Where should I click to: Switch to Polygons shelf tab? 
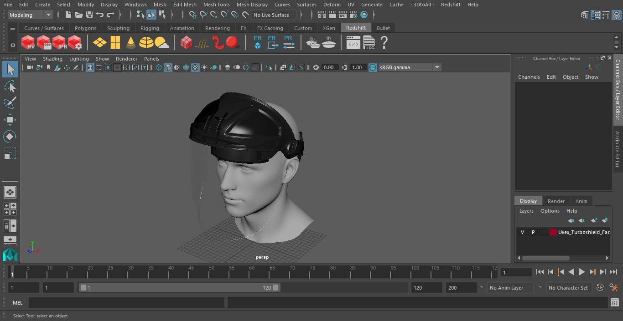tap(85, 28)
